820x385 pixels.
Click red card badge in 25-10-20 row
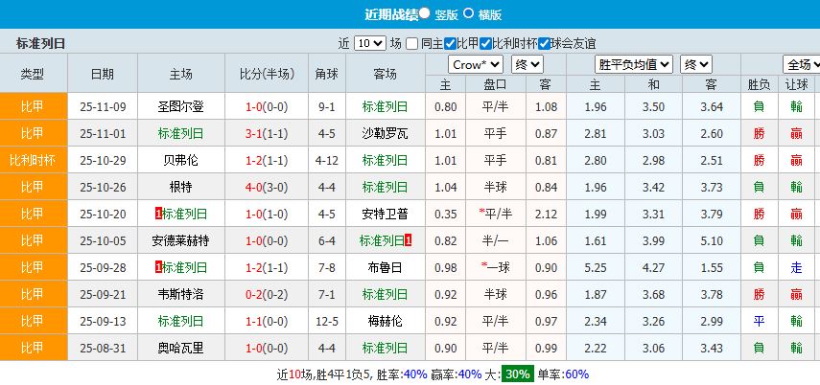pyautogui.click(x=157, y=214)
